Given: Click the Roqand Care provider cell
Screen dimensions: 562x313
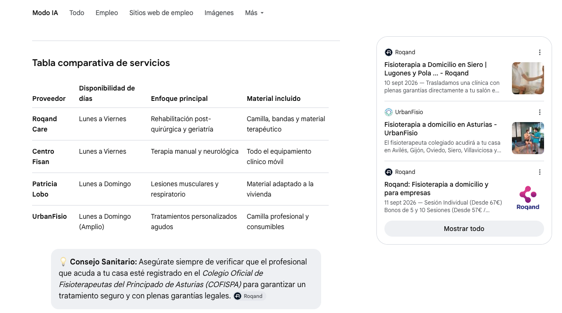Looking at the screenshot, I should tap(44, 124).
